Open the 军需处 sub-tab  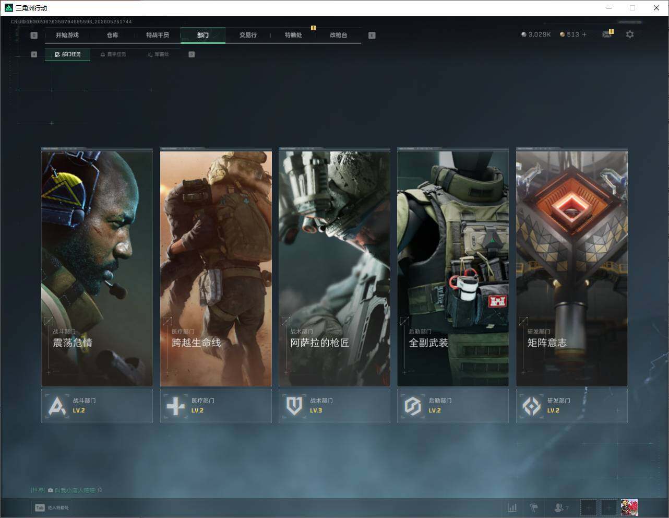(159, 54)
